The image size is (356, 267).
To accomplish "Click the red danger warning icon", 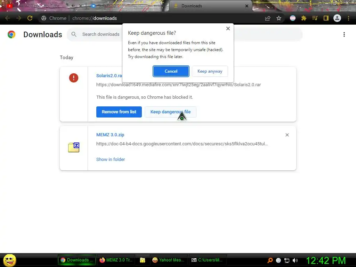I will point(74,78).
